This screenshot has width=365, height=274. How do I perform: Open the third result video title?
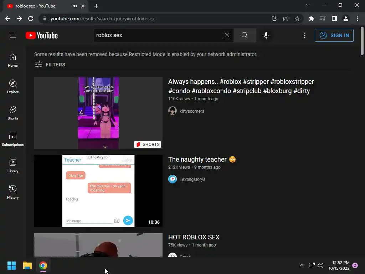pyautogui.click(x=194, y=237)
